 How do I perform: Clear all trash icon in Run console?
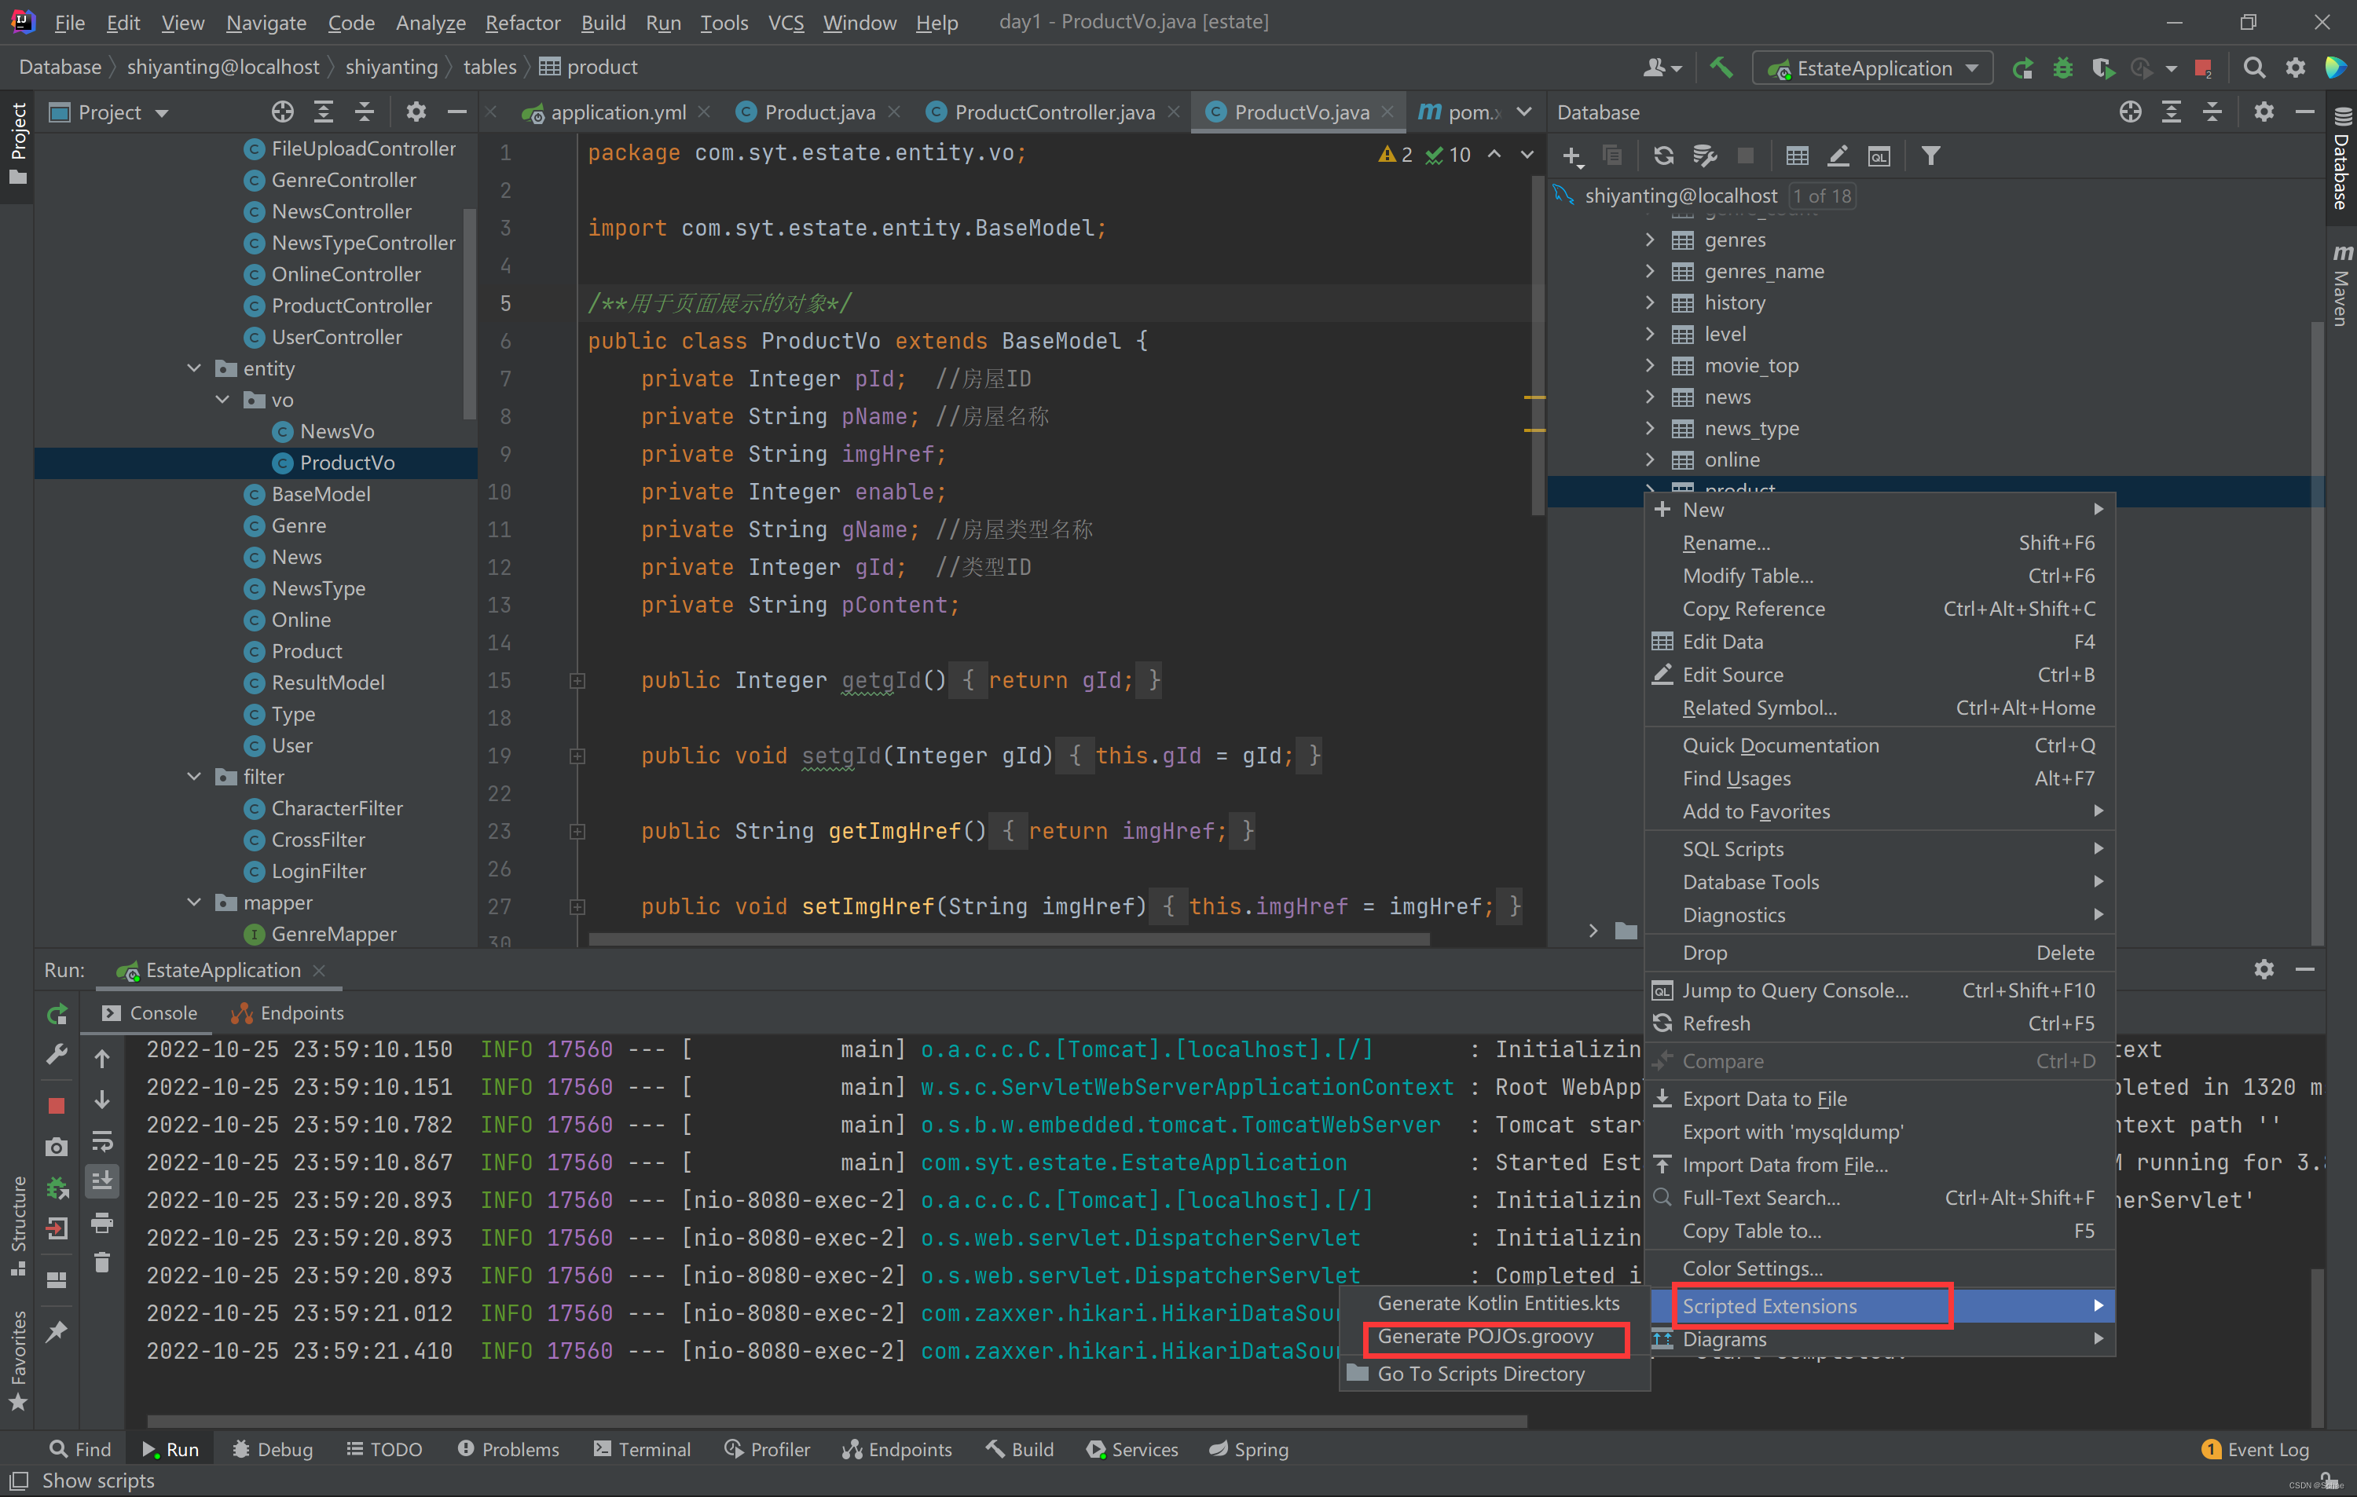point(102,1263)
